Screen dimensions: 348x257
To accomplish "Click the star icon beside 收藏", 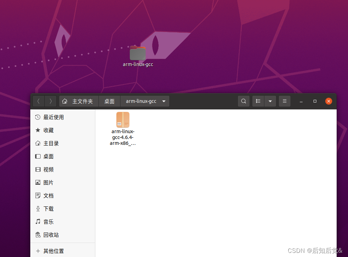I will coord(38,130).
